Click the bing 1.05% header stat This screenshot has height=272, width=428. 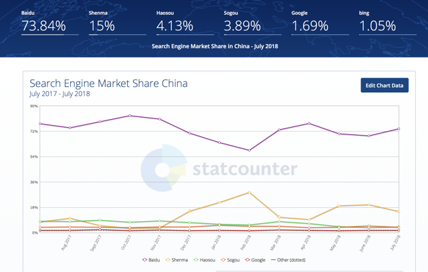tap(378, 26)
